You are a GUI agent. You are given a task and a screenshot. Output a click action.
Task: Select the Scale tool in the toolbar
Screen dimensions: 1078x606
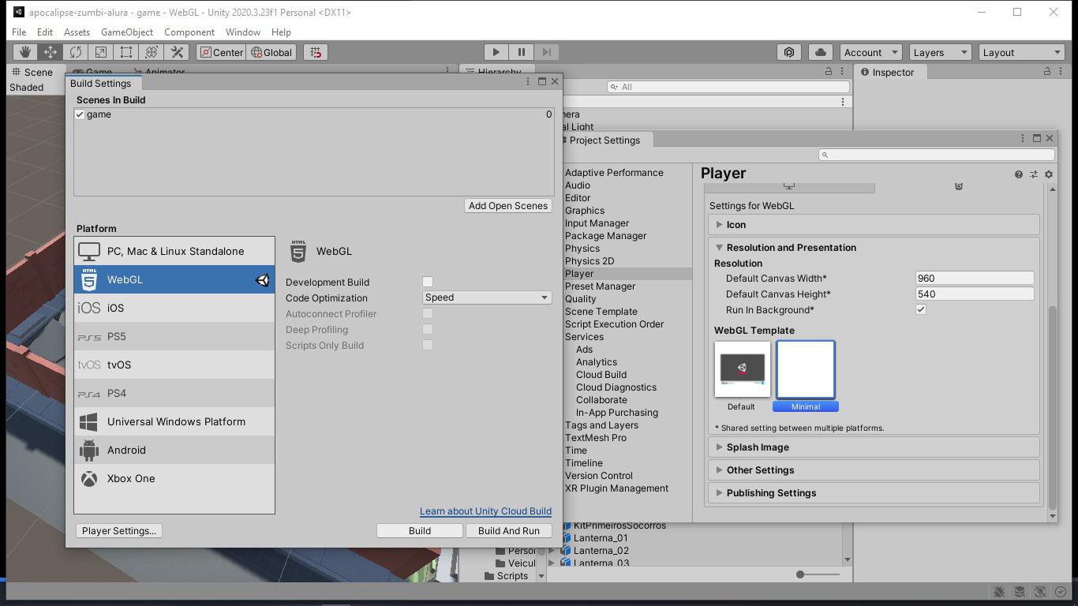101,52
